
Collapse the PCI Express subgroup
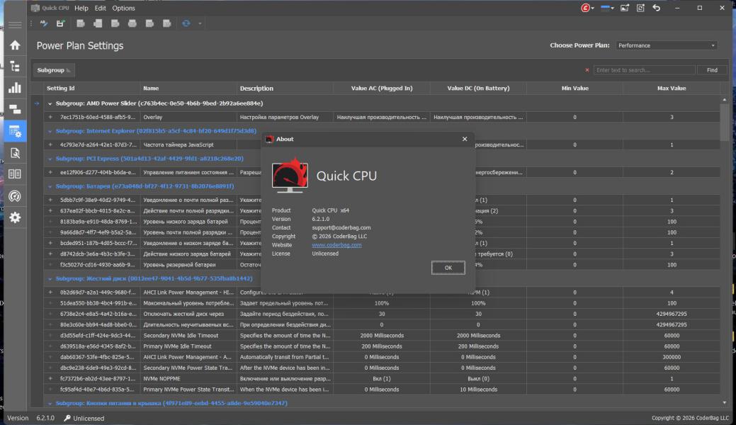point(50,159)
